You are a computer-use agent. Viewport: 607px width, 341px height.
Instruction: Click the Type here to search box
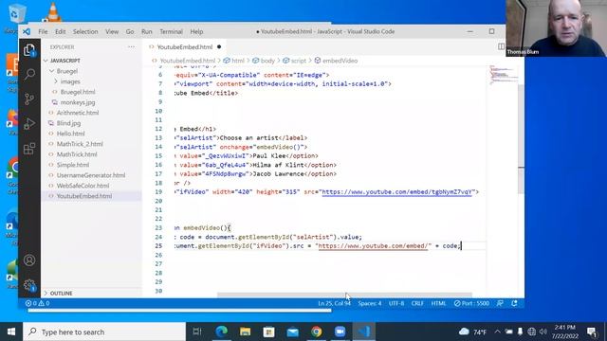[104, 332]
